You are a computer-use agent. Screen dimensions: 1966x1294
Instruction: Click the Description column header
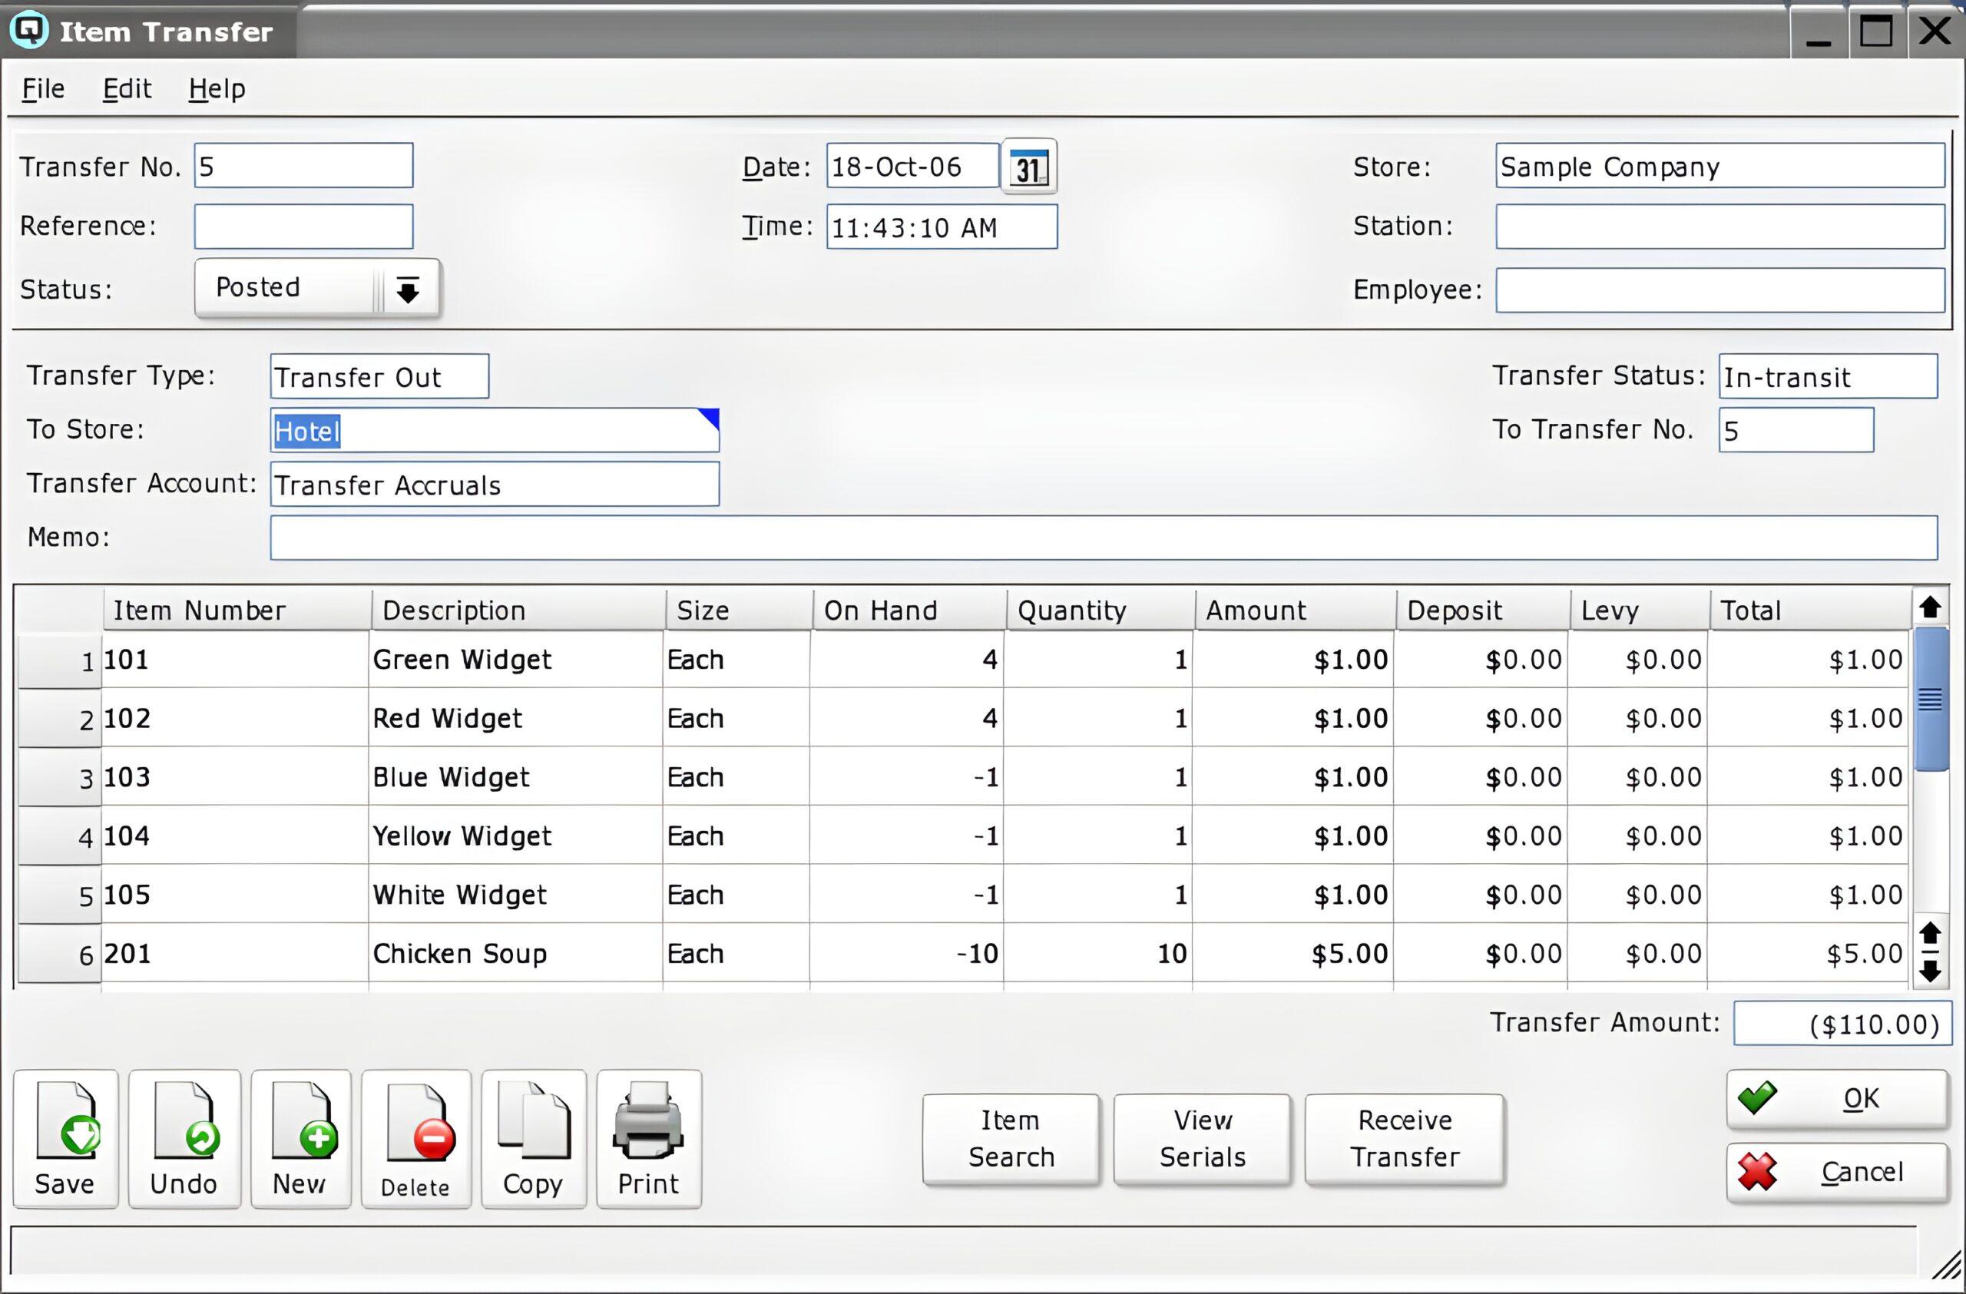click(518, 611)
